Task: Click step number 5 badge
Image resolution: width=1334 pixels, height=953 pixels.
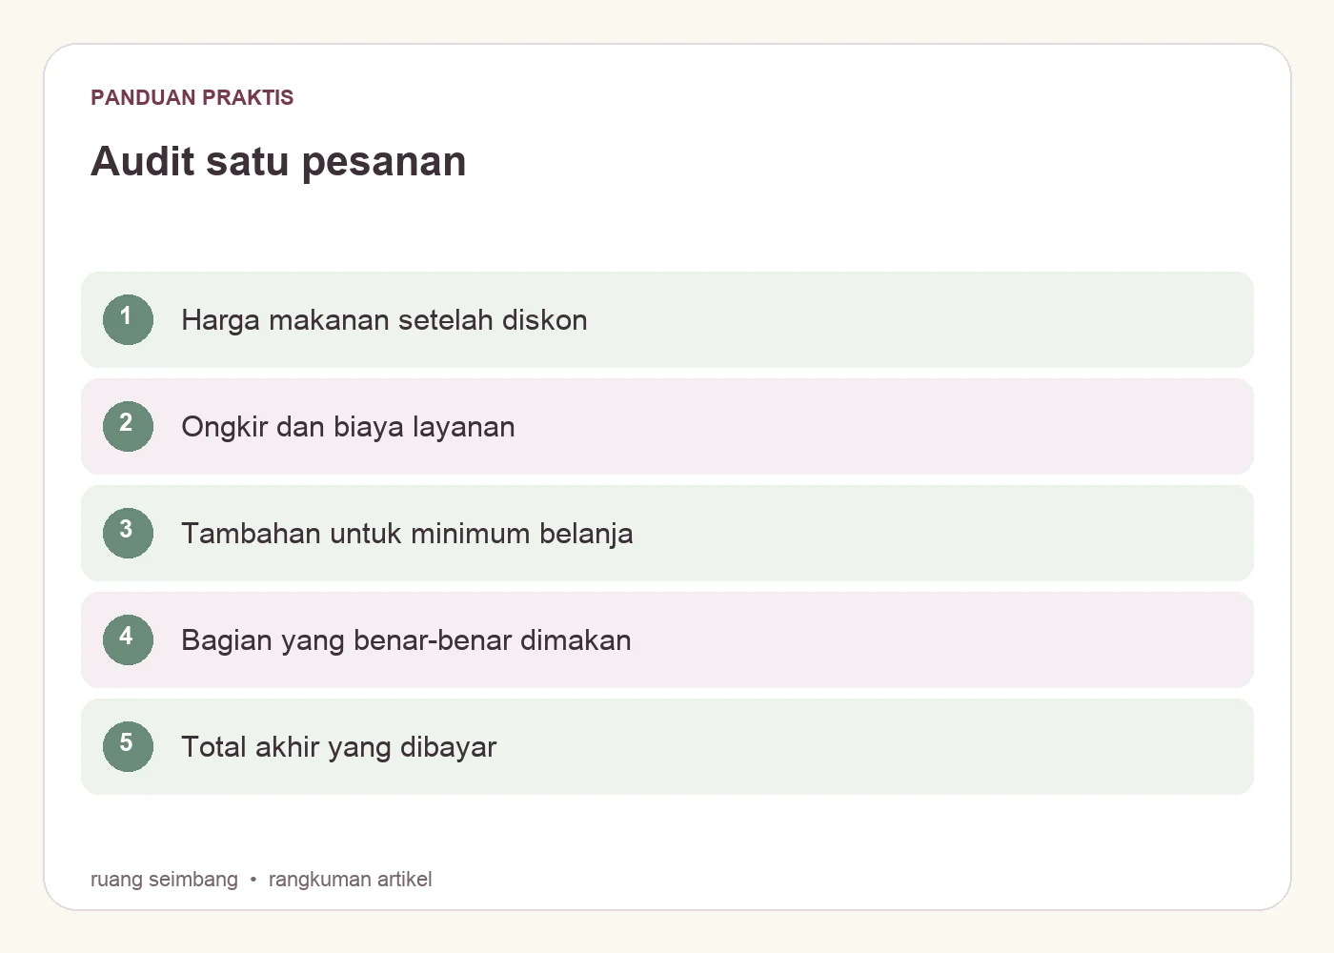Action: click(128, 746)
